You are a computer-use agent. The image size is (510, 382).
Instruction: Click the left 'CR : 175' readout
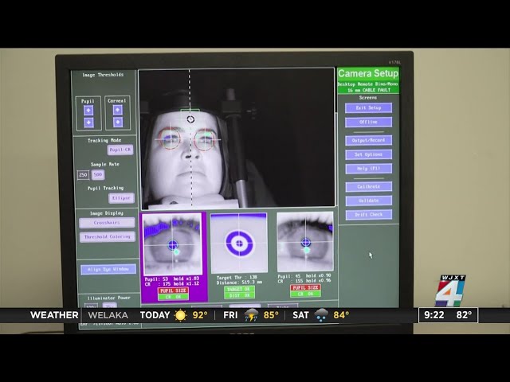pos(158,284)
